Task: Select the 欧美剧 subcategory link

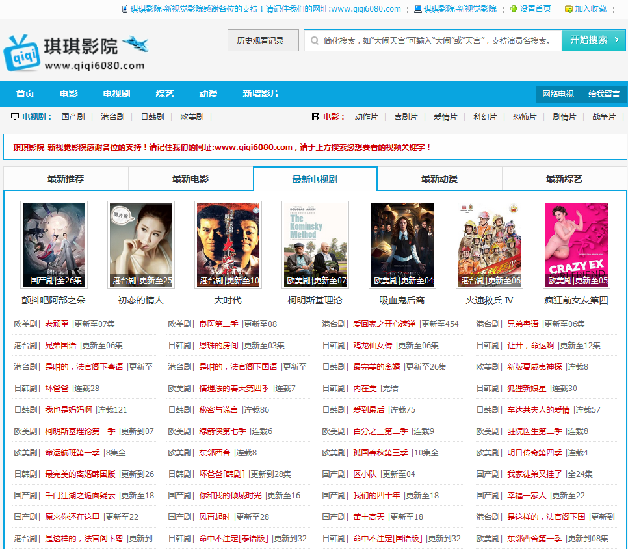Action: (192, 117)
